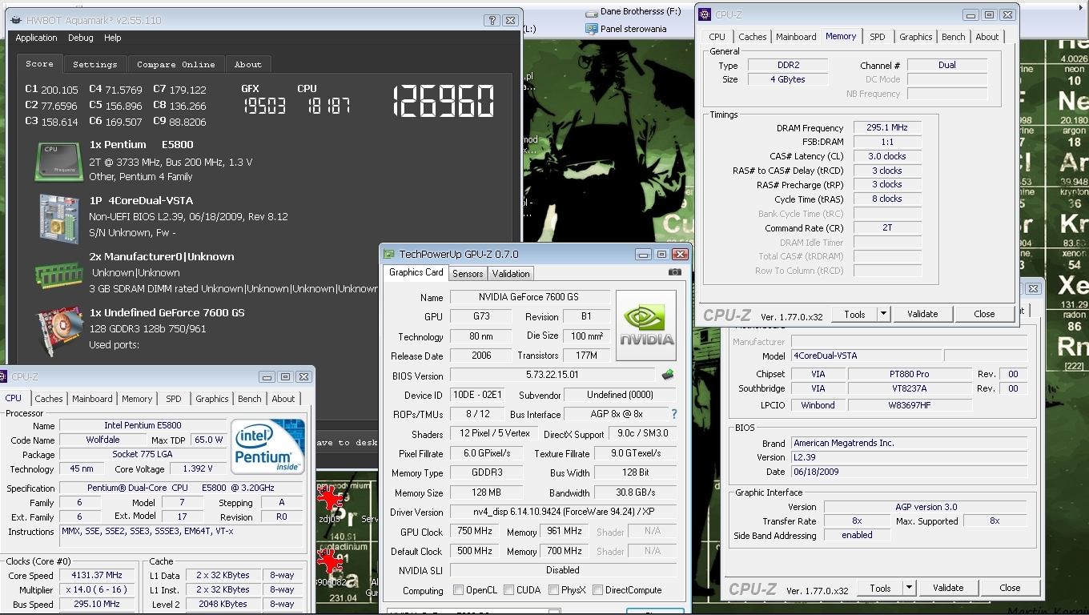Close the GPU-Z window with the red X
The image size is (1089, 615).
pyautogui.click(x=680, y=254)
